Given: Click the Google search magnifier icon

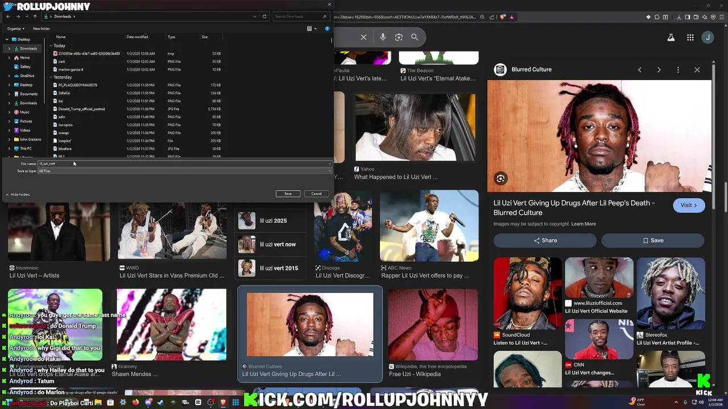Looking at the screenshot, I should [415, 37].
